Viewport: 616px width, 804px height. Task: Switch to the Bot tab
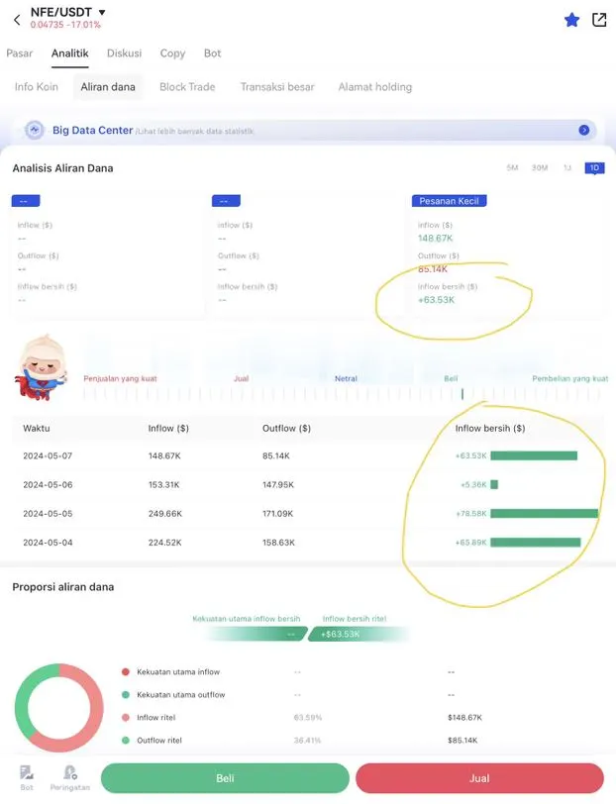tap(212, 53)
